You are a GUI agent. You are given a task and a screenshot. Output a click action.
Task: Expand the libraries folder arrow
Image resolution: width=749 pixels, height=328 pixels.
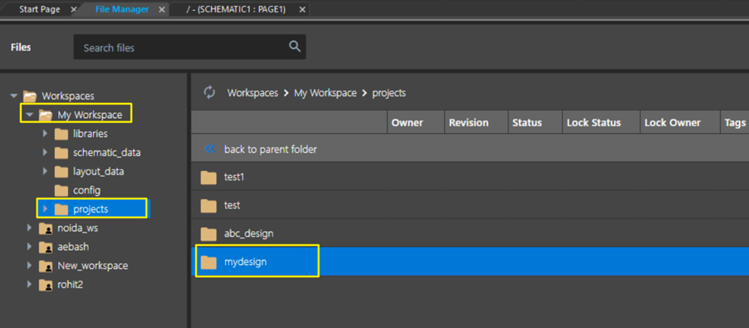[45, 134]
